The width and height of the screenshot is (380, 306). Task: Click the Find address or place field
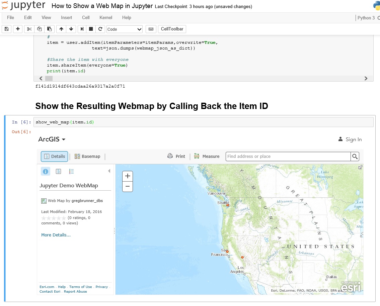tap(288, 157)
